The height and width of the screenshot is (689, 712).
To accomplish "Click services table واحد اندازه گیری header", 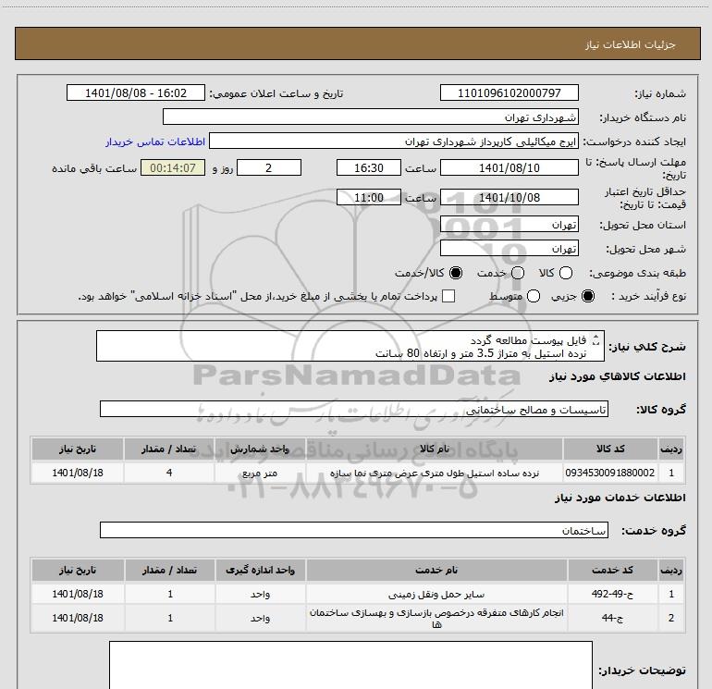I will tap(260, 570).
